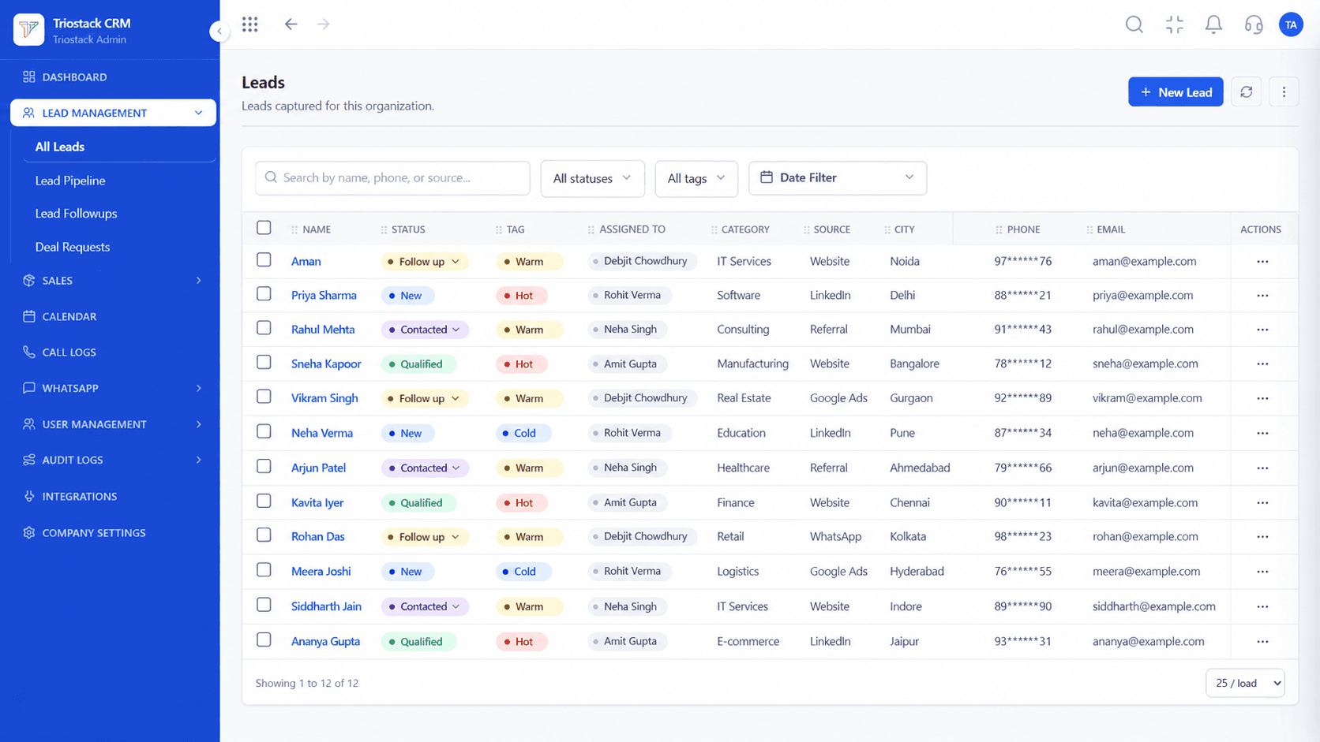Screen dimensions: 1320x742
Task: Click the search leads input field
Action: pyautogui.click(x=392, y=178)
